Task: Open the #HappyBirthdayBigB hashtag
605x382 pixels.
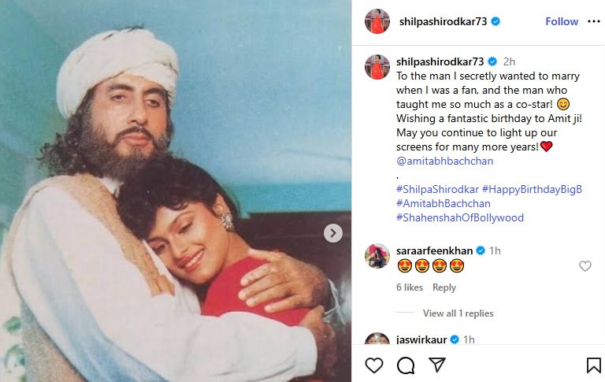Action: (533, 189)
